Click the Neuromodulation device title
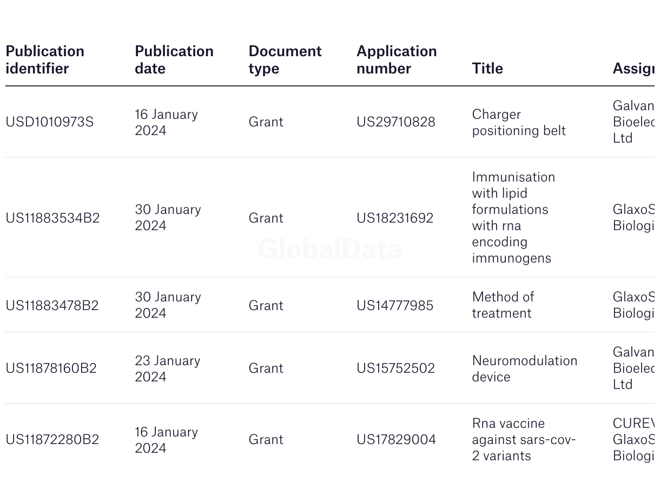Screen dimensions: 660x497 (524, 368)
